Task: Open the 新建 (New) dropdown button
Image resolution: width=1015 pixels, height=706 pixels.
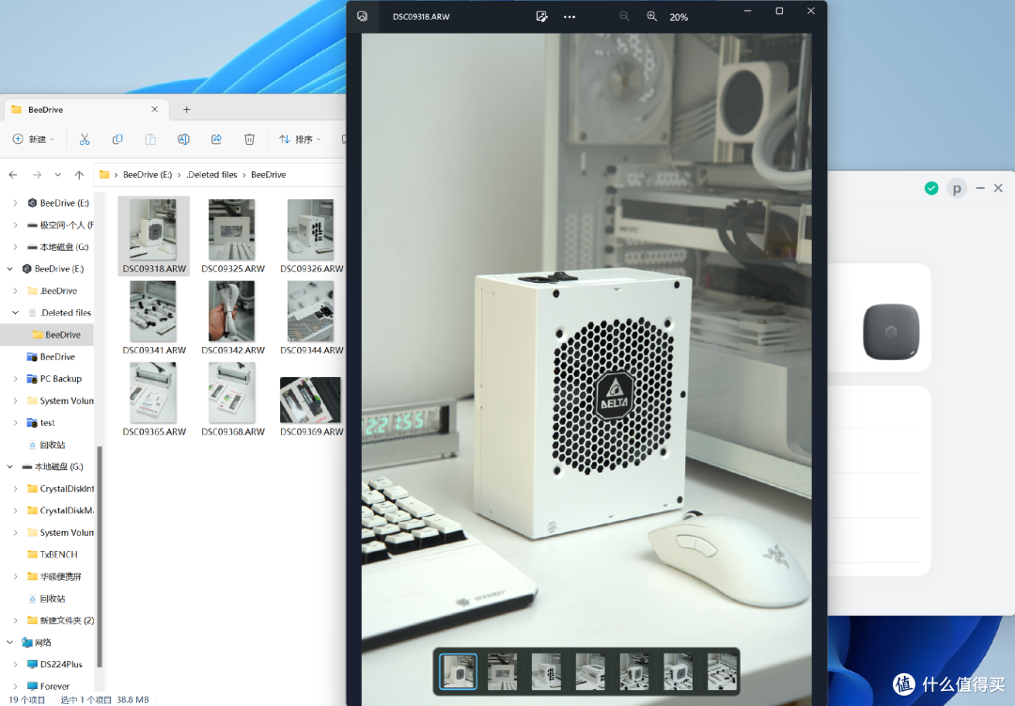Action: [x=33, y=139]
